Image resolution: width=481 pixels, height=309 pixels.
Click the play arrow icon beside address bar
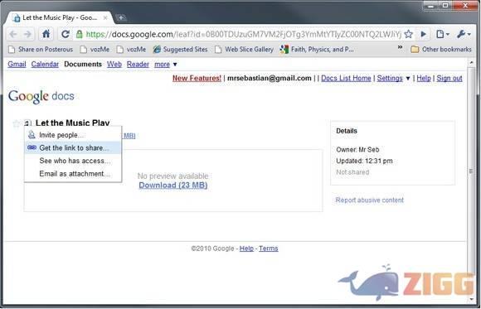click(424, 34)
